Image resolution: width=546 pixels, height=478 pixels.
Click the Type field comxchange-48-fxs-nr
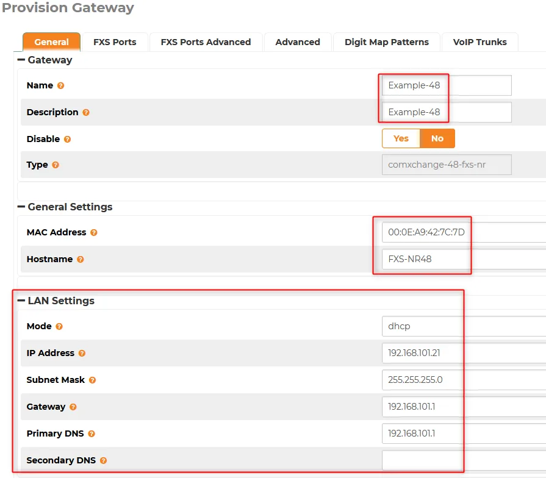tap(447, 165)
